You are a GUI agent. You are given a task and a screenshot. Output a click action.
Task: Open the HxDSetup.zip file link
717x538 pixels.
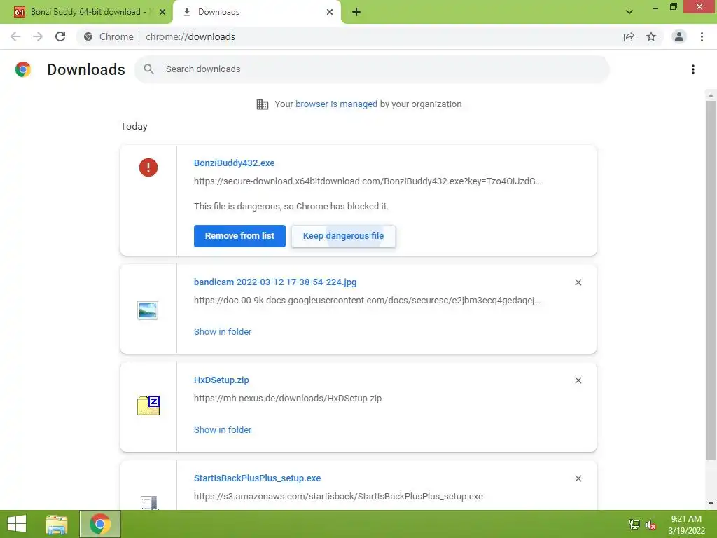tap(221, 380)
